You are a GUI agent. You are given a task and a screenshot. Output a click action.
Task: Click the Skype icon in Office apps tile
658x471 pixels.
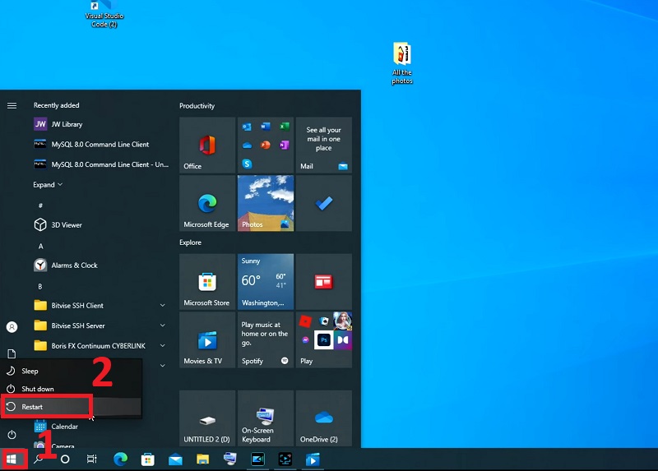248,164
